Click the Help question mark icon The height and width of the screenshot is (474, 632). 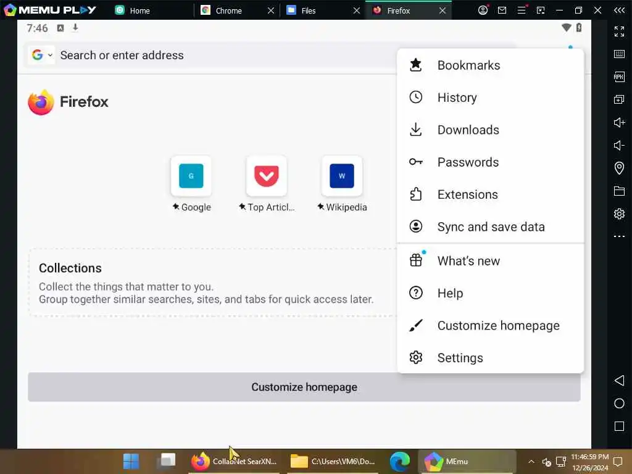(415, 293)
